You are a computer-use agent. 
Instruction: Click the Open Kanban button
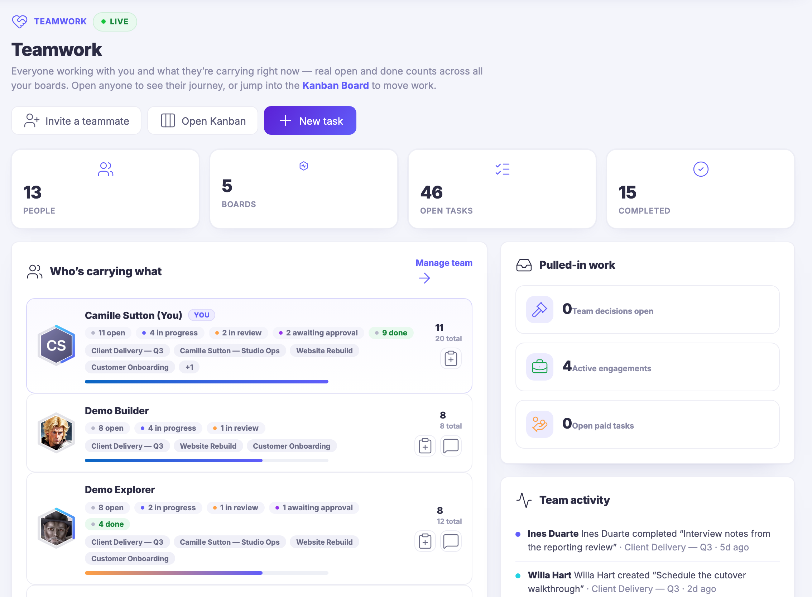point(203,121)
